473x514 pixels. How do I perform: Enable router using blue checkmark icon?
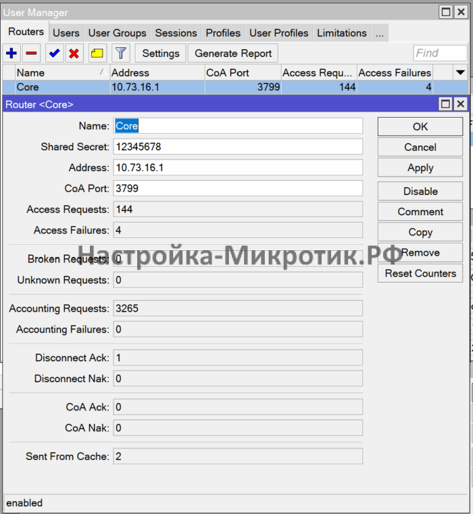tap(54, 53)
